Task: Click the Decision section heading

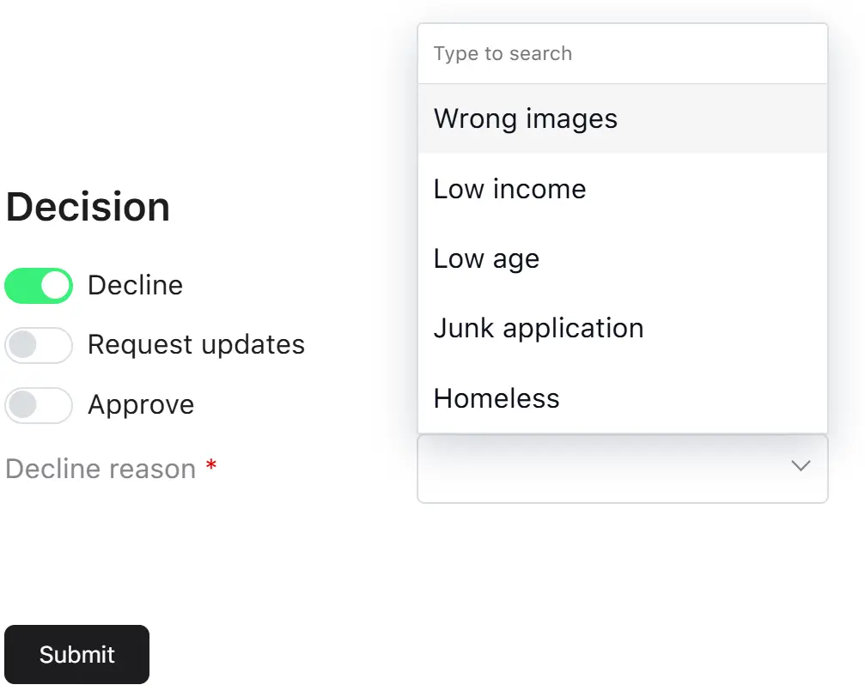Action: tap(88, 207)
